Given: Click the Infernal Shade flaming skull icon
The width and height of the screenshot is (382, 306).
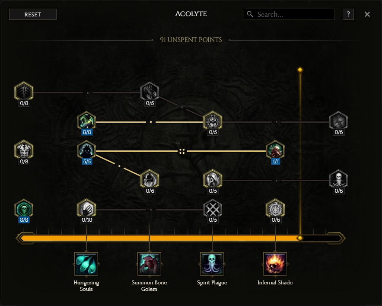Looking at the screenshot, I should point(275,264).
